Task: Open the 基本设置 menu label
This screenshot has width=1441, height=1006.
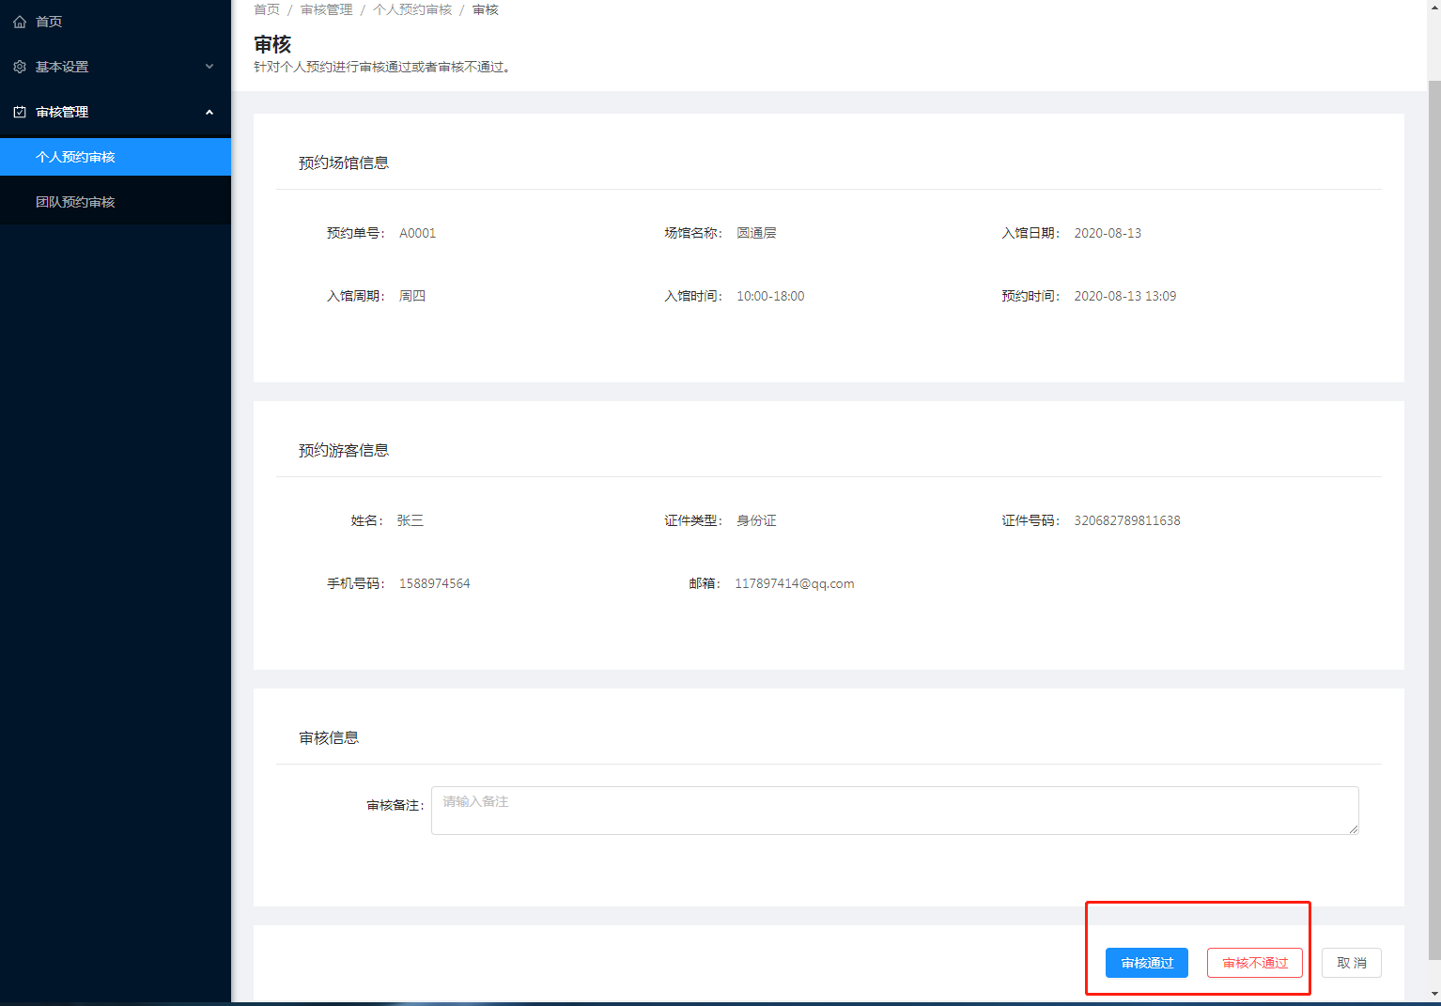Action: (62, 67)
